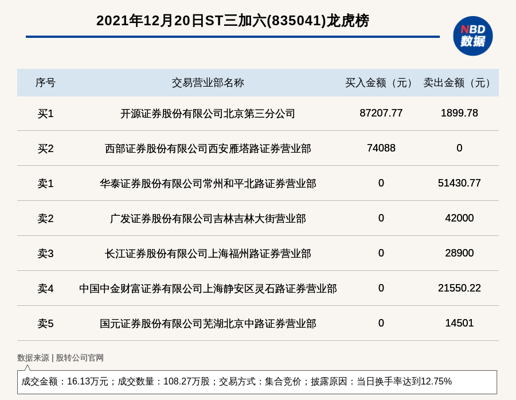The image size is (516, 400).
Task: Select the 开源证券北京第三分公司 row name
Action: point(208,114)
